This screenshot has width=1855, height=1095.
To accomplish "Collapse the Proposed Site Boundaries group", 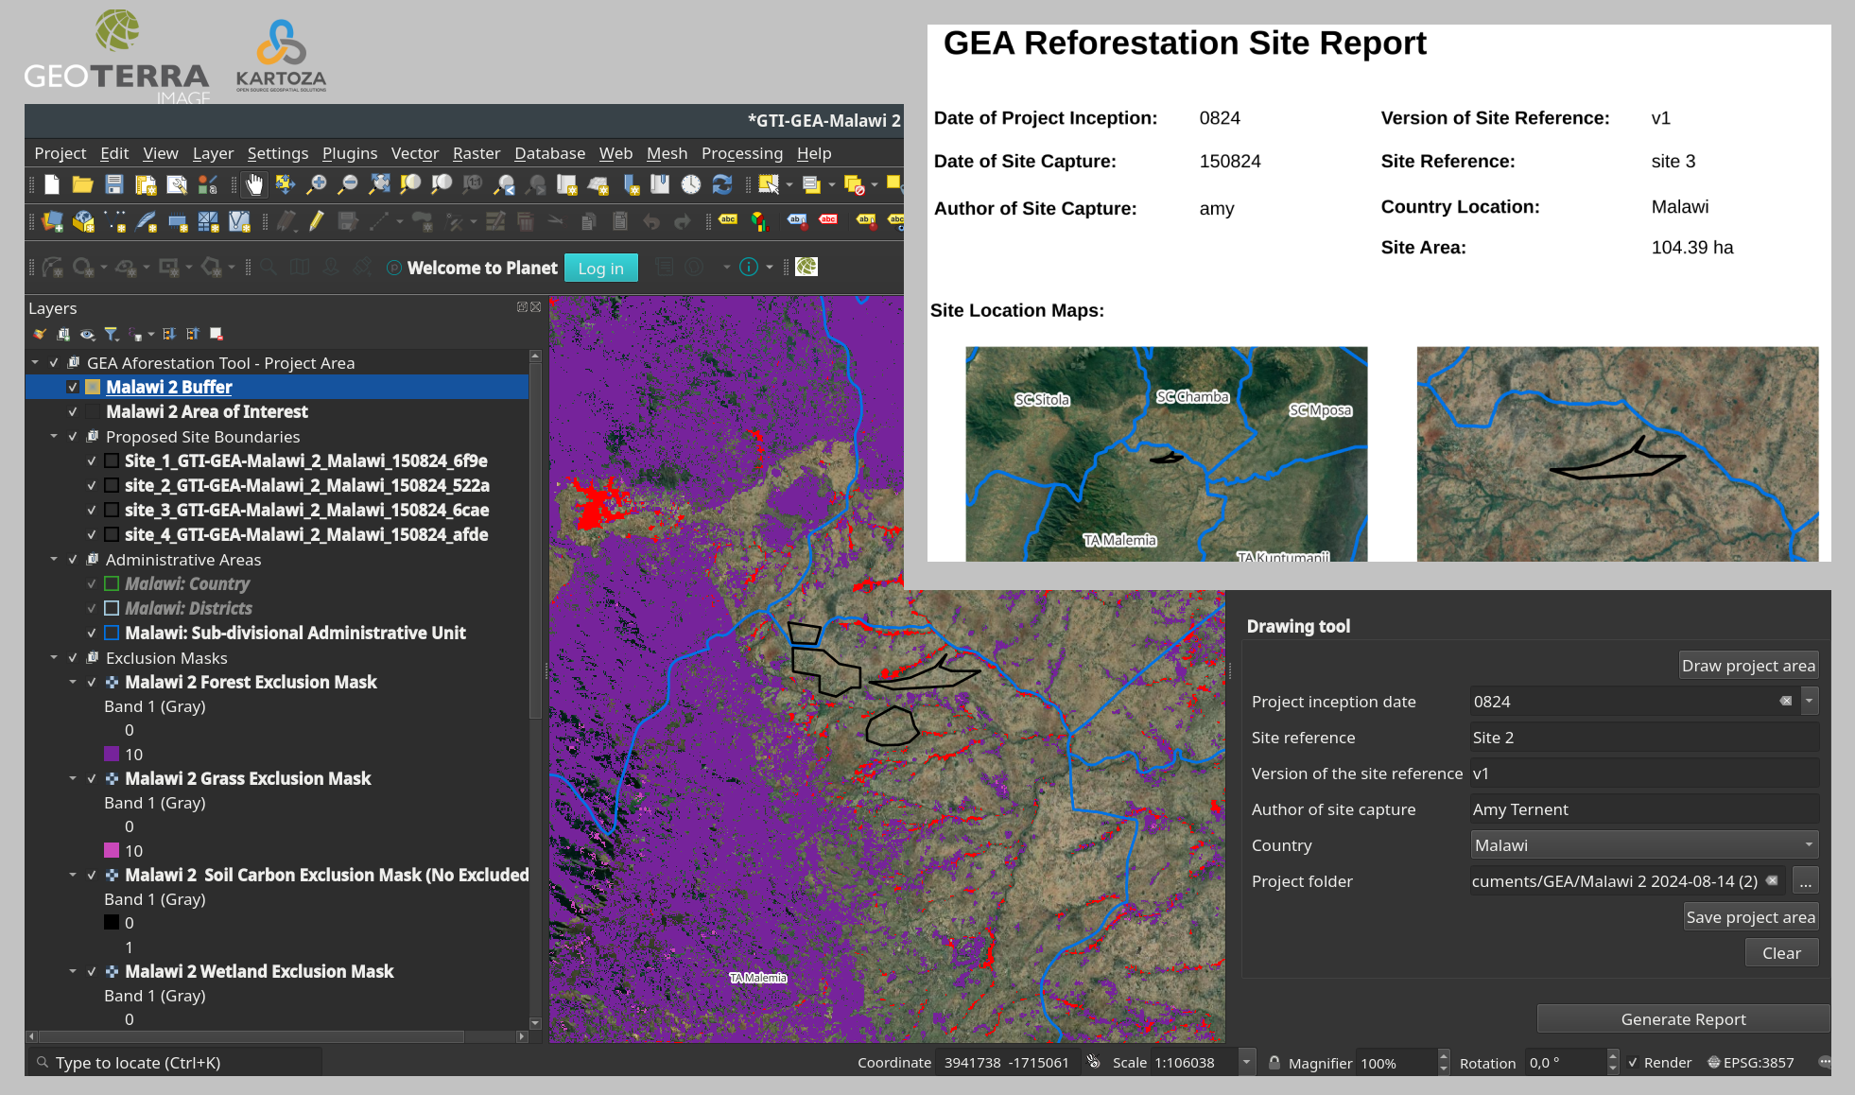I will tap(54, 436).
